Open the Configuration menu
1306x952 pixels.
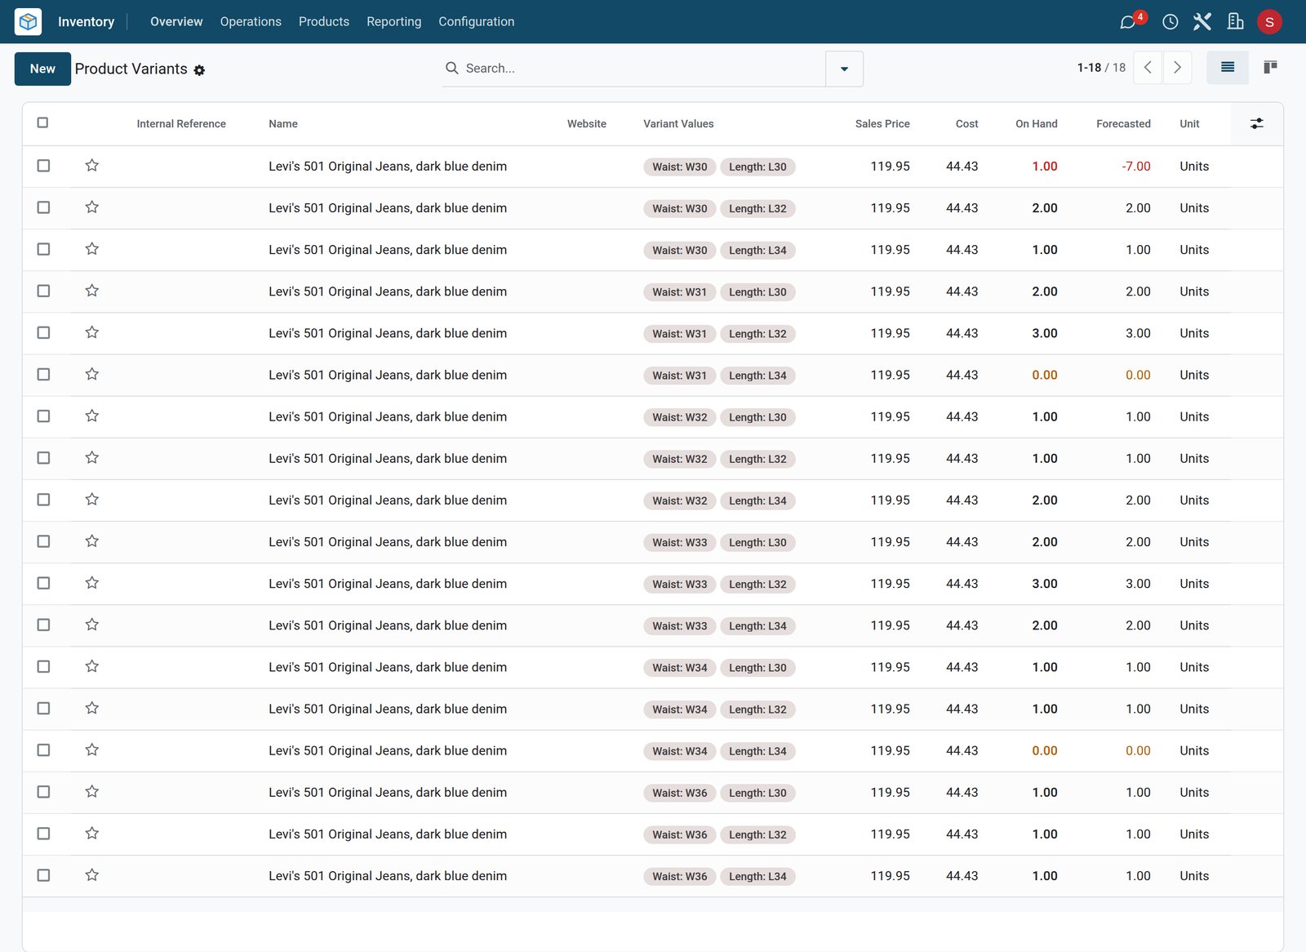tap(477, 22)
